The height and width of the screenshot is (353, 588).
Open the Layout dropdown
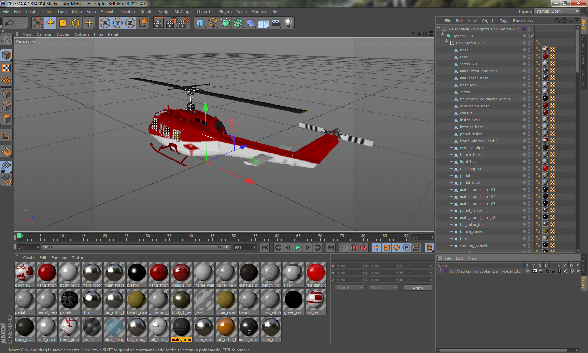pos(557,11)
